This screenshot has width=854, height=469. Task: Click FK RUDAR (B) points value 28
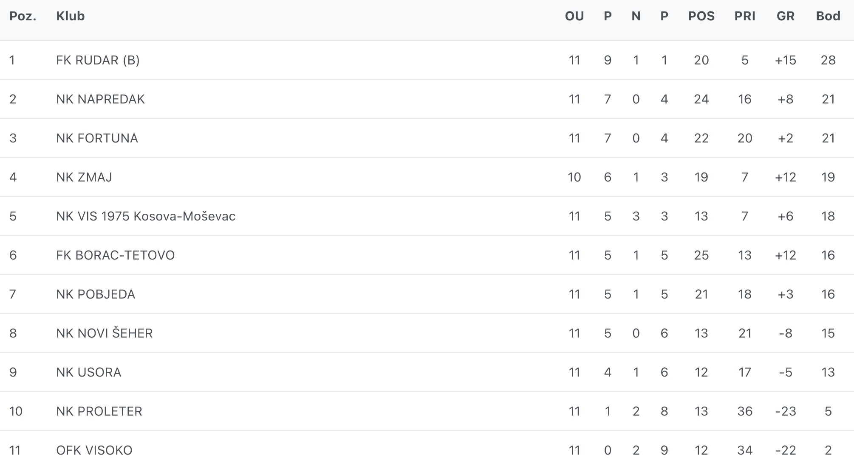[828, 60]
